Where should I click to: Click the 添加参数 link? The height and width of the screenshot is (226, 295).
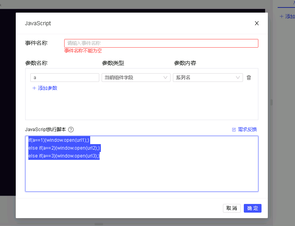coord(45,88)
